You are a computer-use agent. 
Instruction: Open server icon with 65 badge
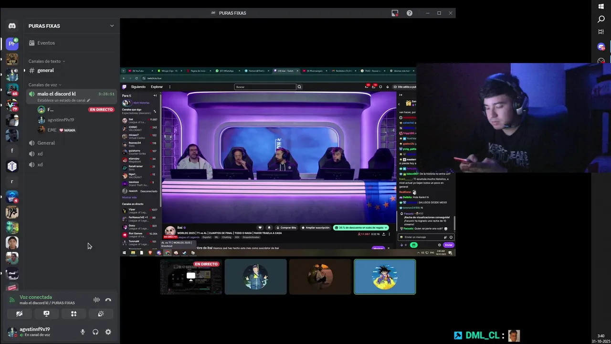(x=12, y=89)
